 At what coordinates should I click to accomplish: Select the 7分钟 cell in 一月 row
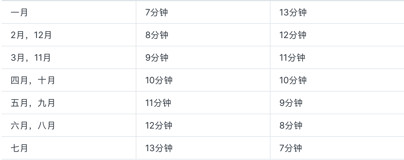[157, 13]
